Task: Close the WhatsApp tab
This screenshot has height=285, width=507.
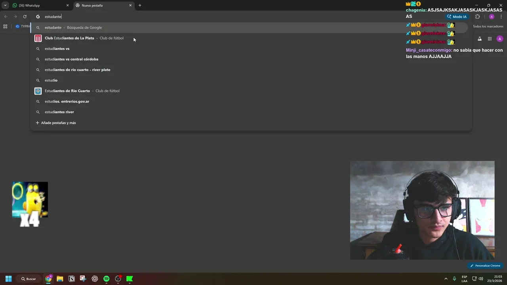Action: click(x=67, y=6)
